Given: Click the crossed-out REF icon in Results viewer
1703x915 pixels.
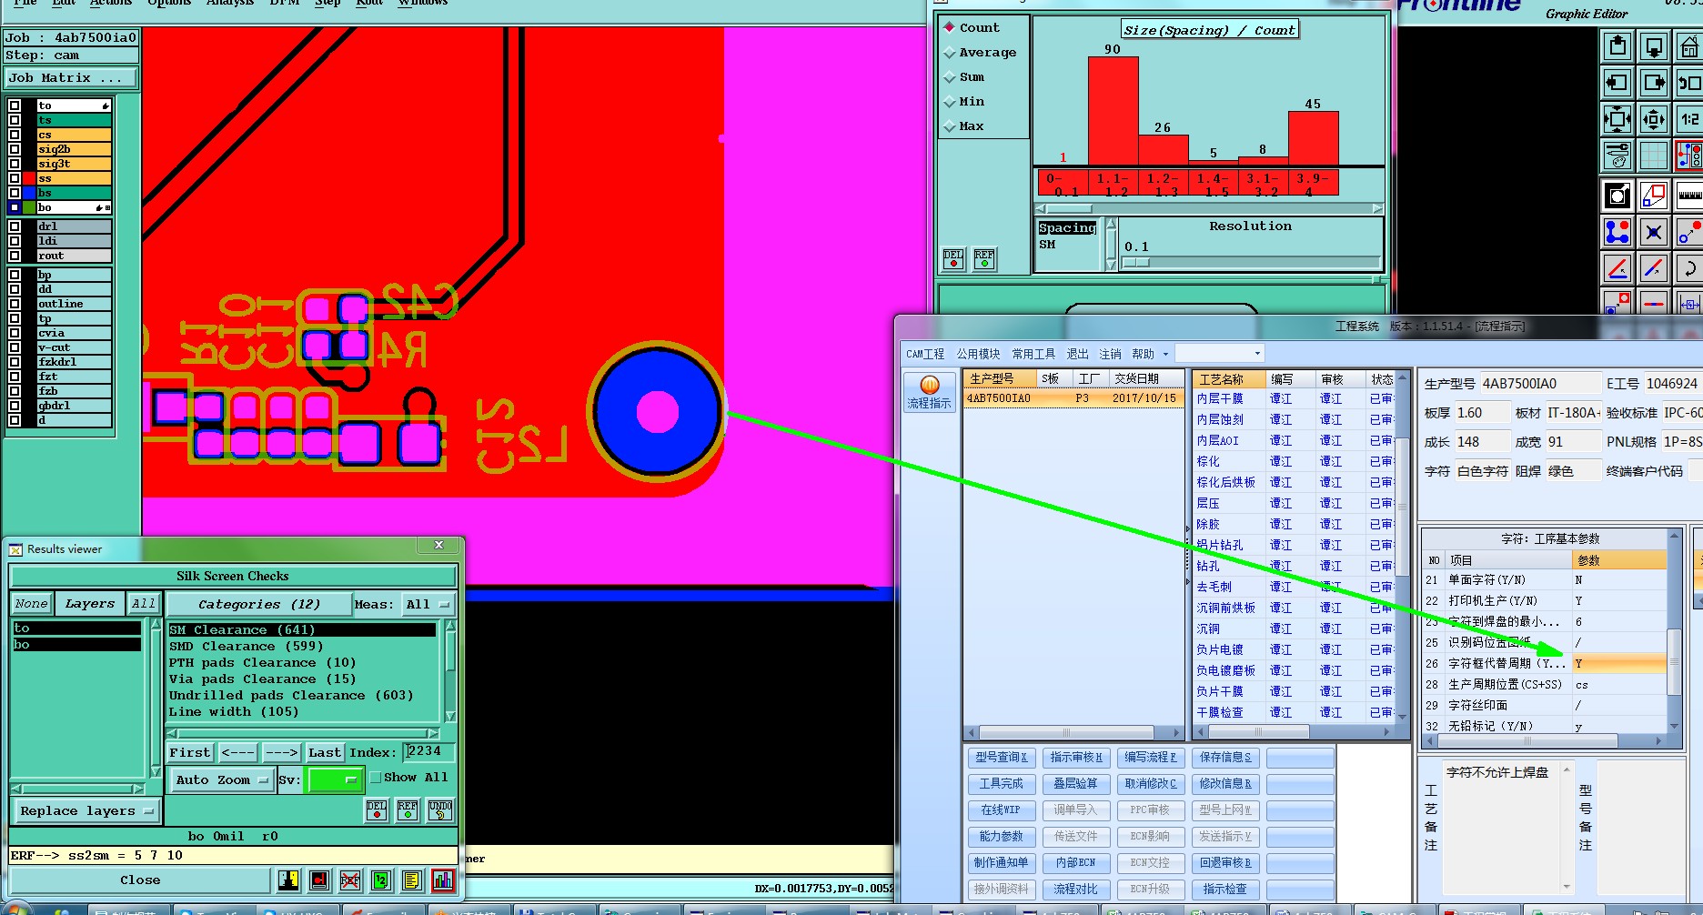Looking at the screenshot, I should [x=350, y=880].
